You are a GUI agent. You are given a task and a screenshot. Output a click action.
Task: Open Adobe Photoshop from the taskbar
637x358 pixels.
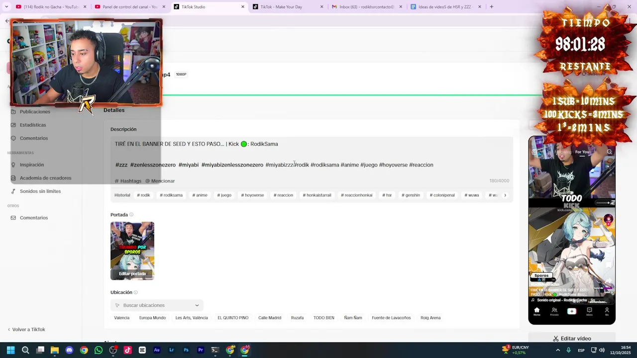tap(186, 350)
